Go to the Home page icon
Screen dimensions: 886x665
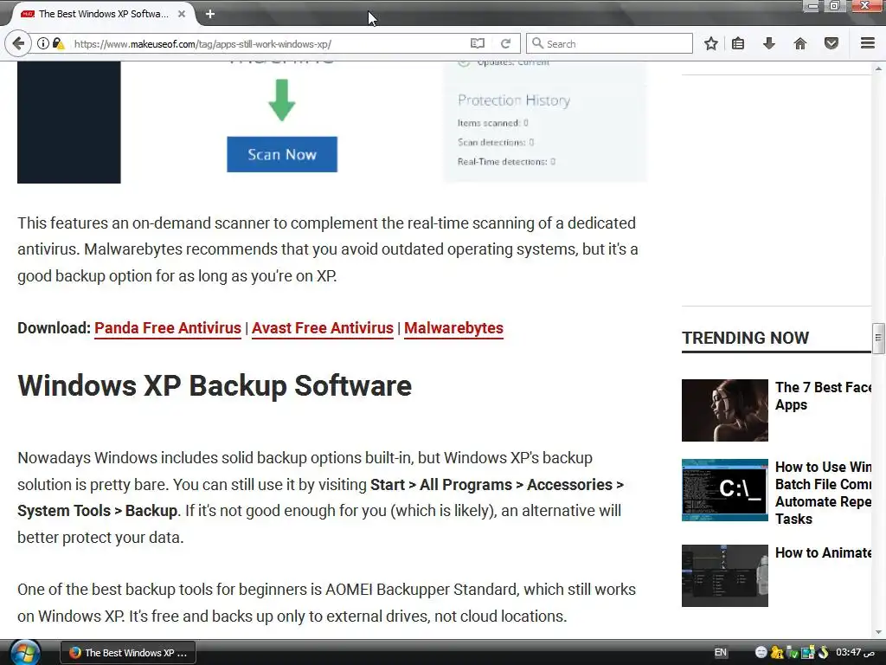800,43
